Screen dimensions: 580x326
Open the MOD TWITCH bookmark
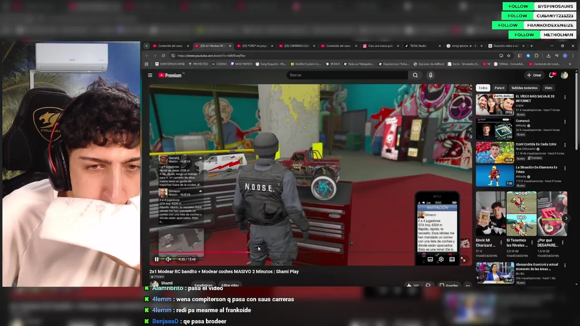(x=242, y=64)
